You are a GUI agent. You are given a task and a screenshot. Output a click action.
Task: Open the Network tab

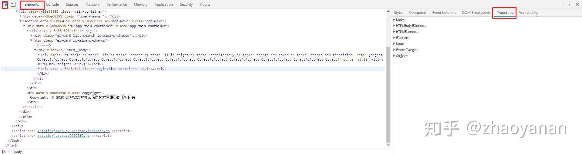tap(93, 5)
